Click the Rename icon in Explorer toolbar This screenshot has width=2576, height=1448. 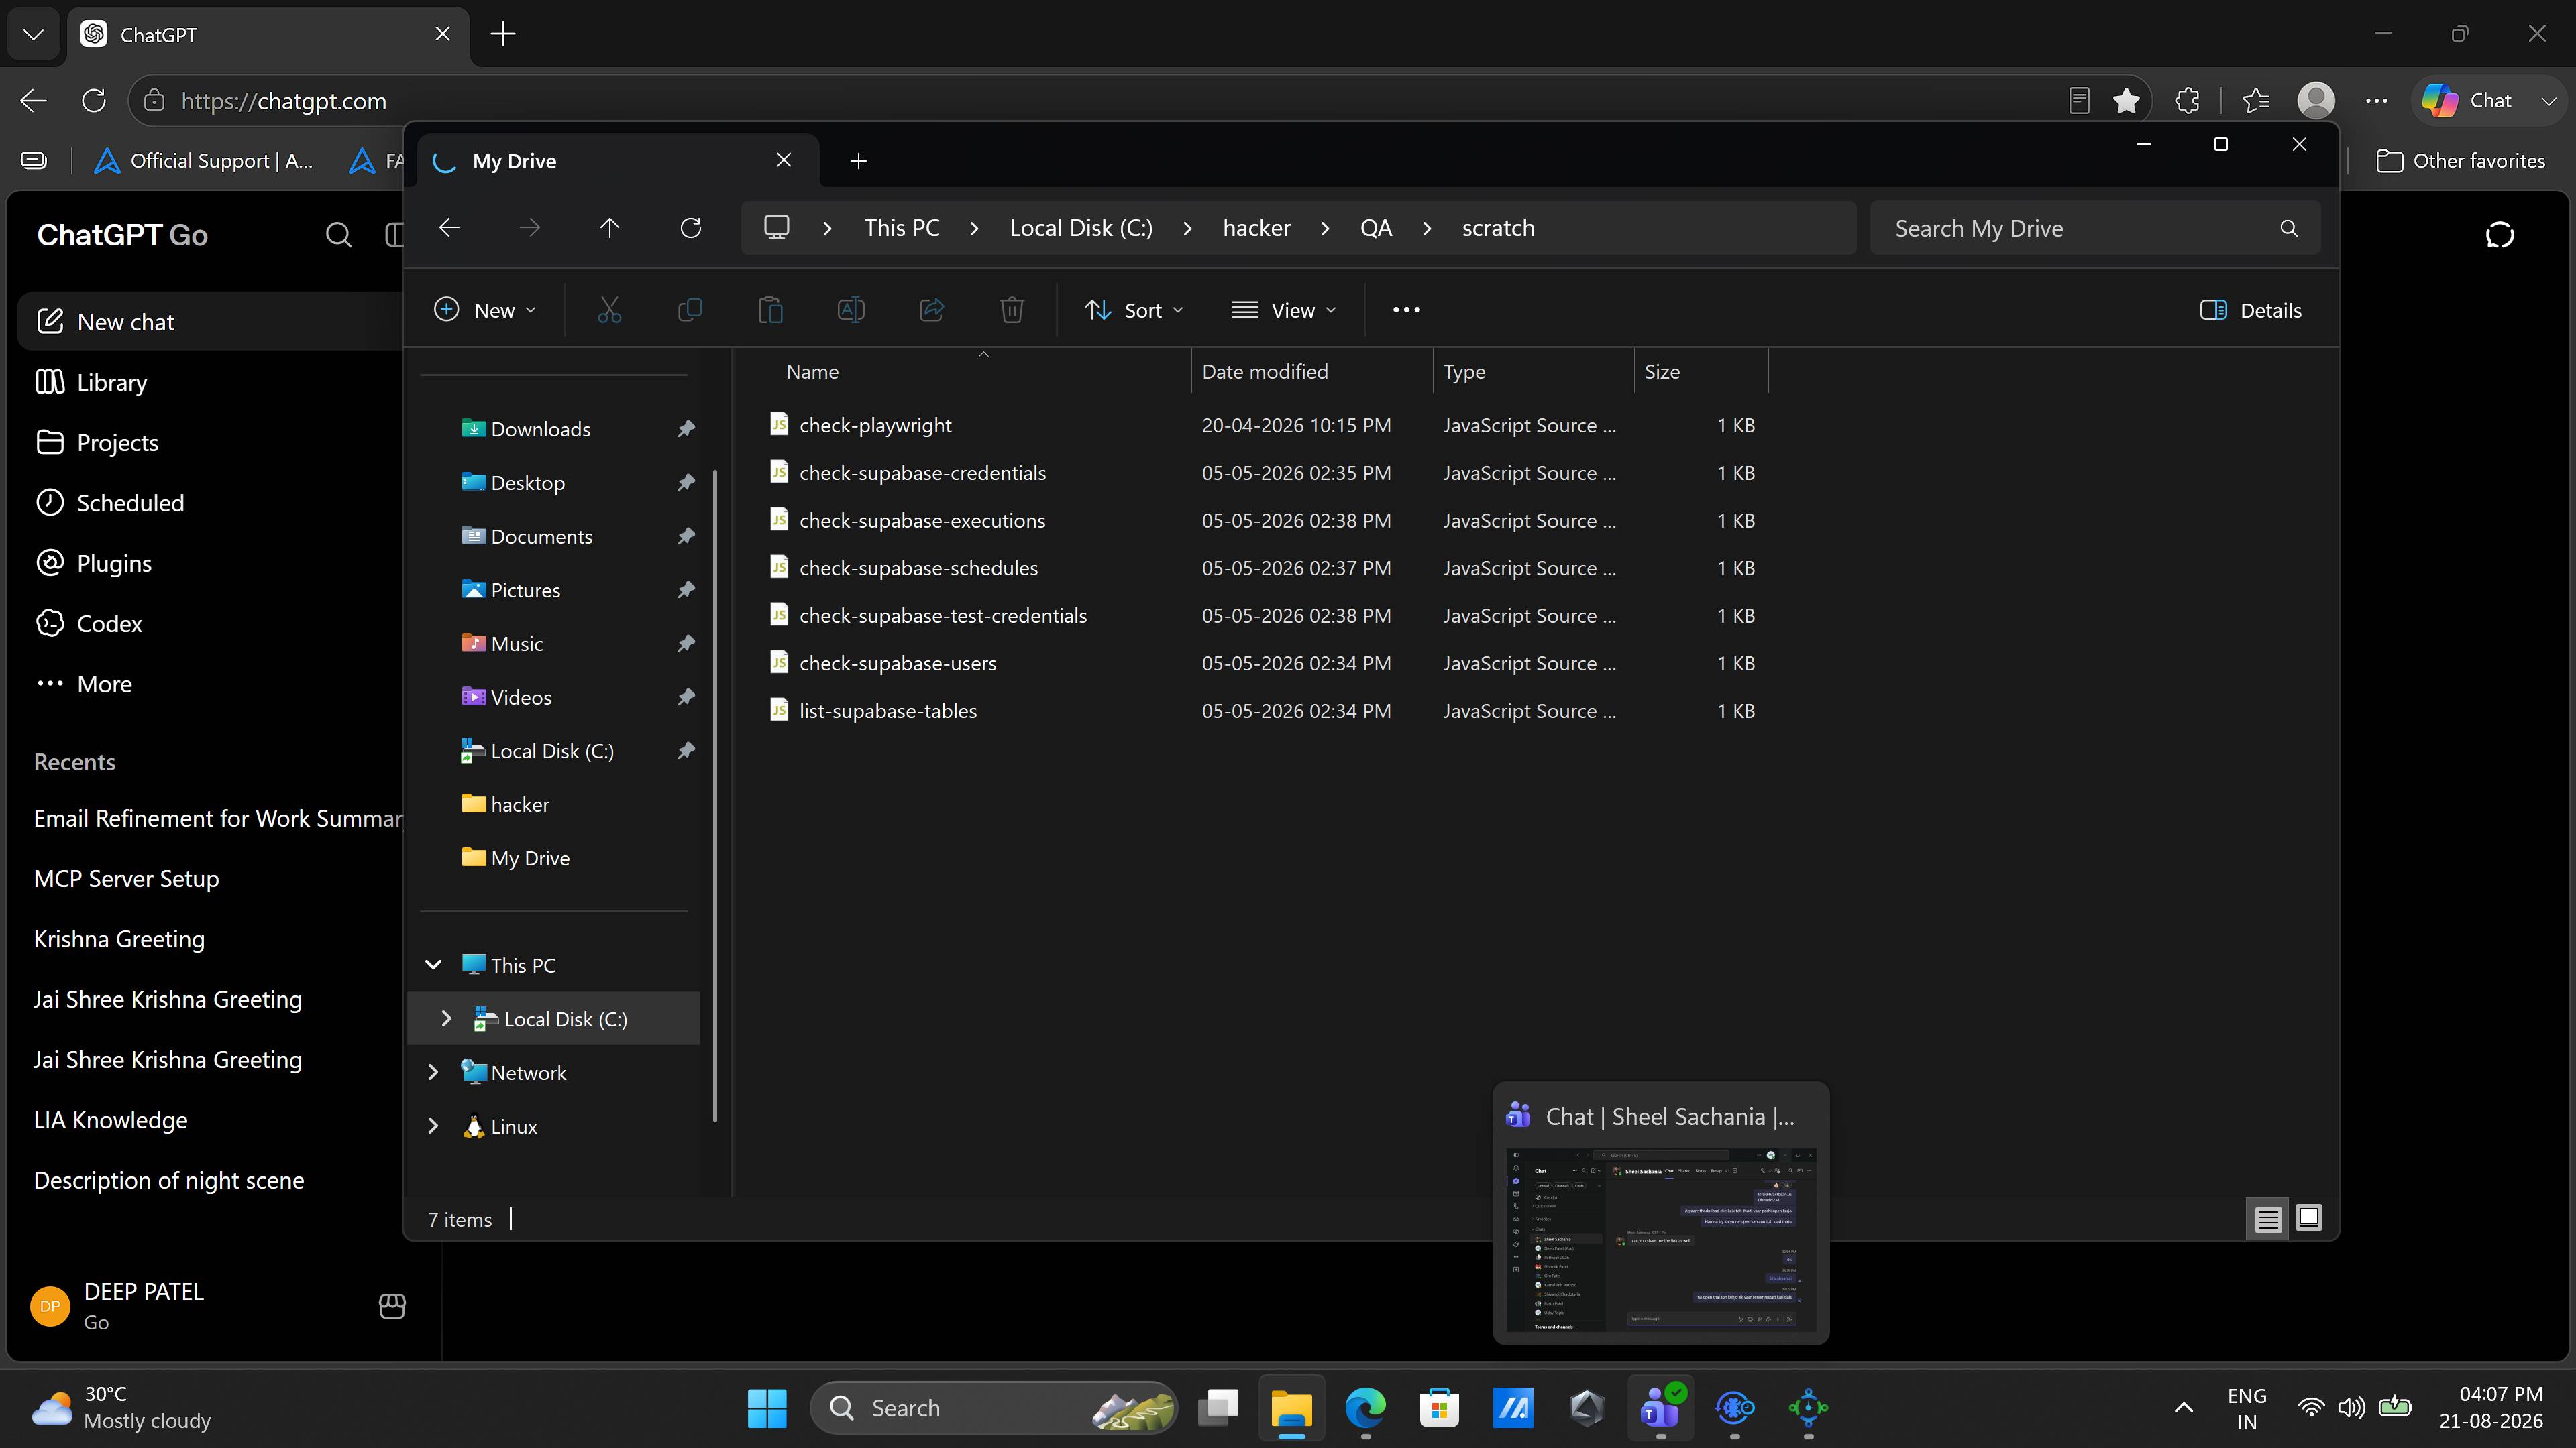(851, 310)
